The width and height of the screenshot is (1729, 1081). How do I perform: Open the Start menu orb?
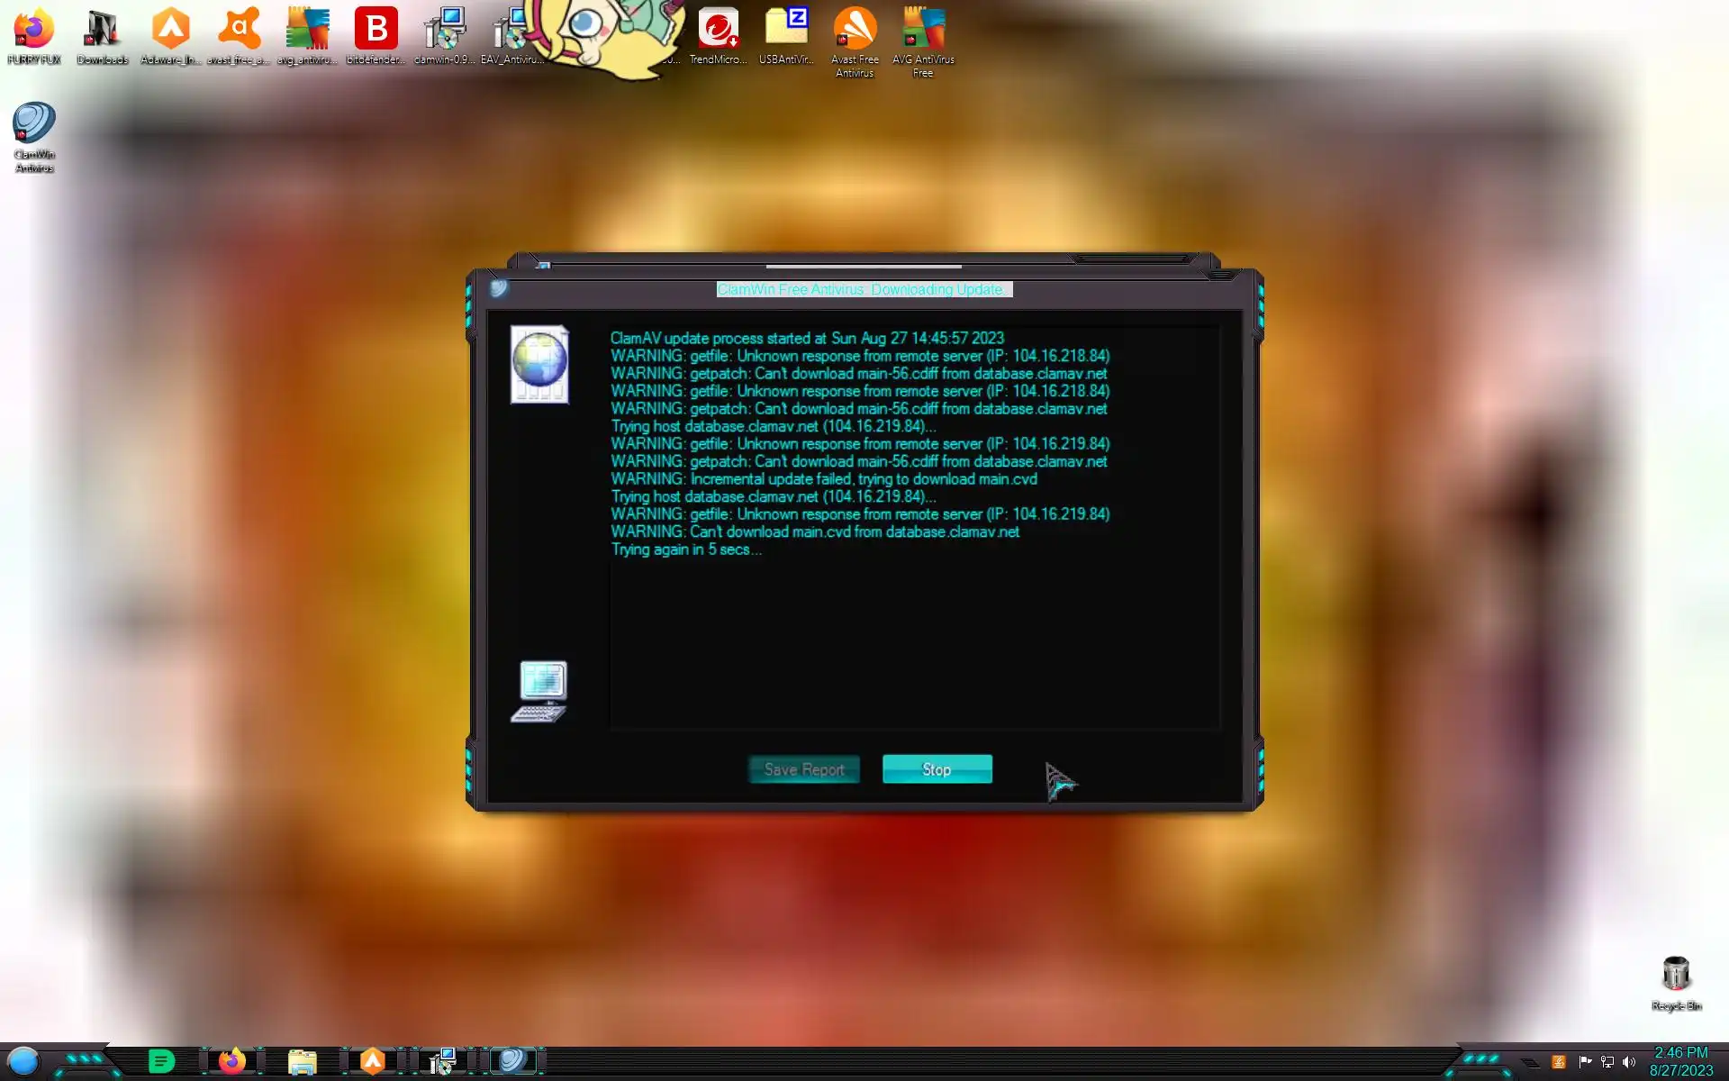(24, 1061)
